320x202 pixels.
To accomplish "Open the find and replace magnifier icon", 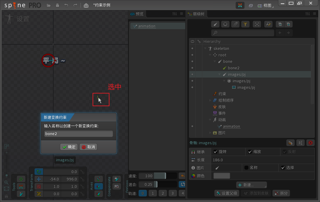I will click(268, 24).
